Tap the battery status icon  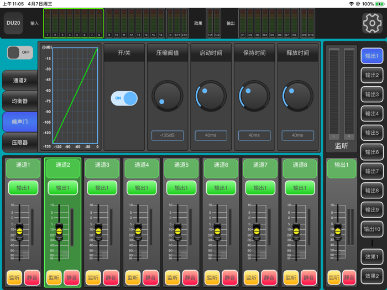379,4
